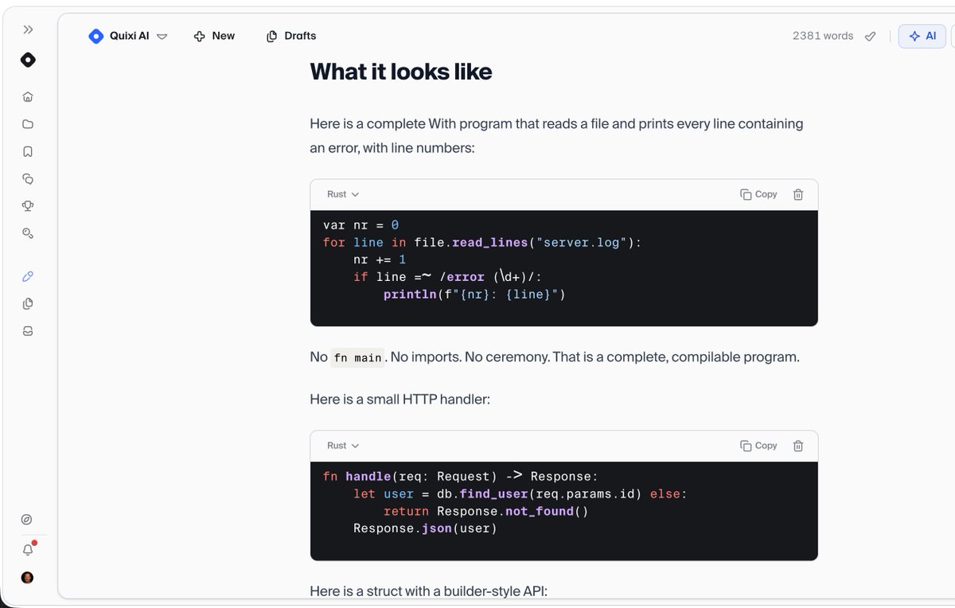Open the documents copy icon in sidebar
The width and height of the screenshot is (955, 608).
(x=28, y=303)
